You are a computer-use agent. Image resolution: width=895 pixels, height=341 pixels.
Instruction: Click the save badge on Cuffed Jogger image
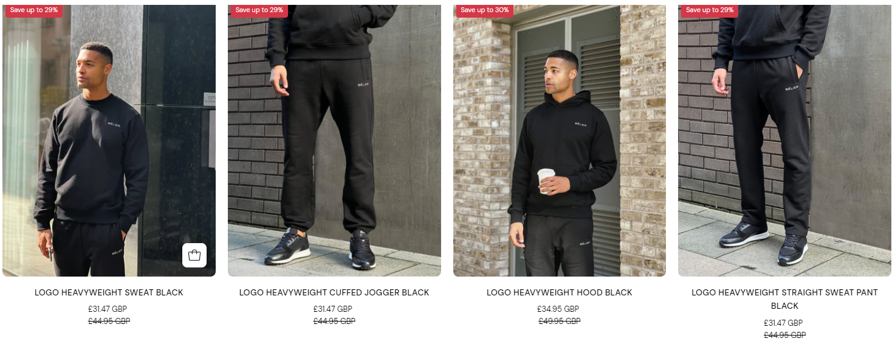pos(259,10)
